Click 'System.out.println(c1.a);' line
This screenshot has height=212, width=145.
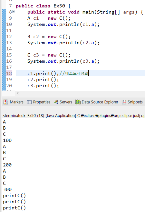(x=63, y=24)
